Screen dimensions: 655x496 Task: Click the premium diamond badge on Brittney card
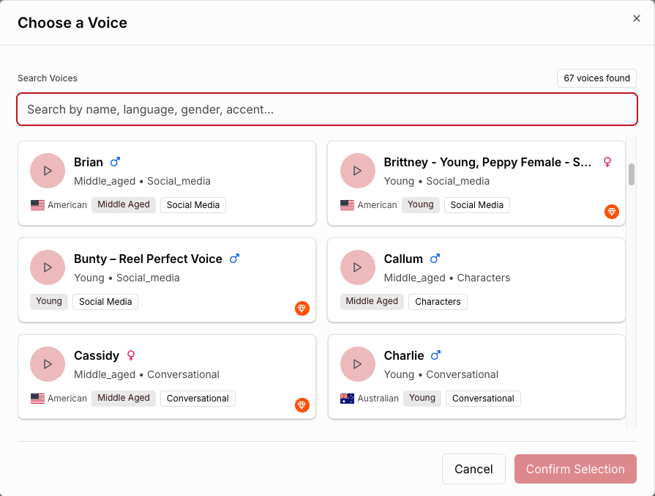[612, 212]
